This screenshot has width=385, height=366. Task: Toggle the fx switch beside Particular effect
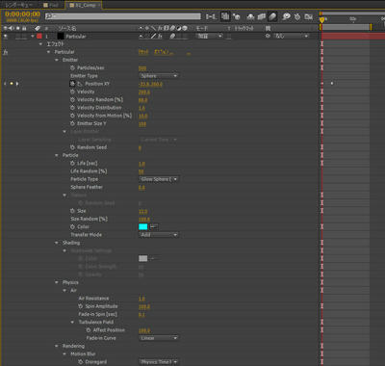[x=6, y=52]
